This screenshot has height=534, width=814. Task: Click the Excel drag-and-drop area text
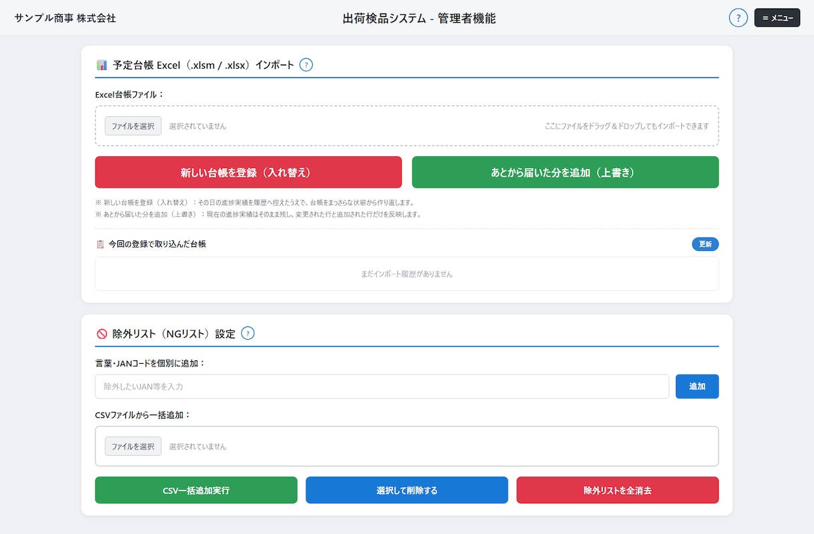tap(627, 126)
